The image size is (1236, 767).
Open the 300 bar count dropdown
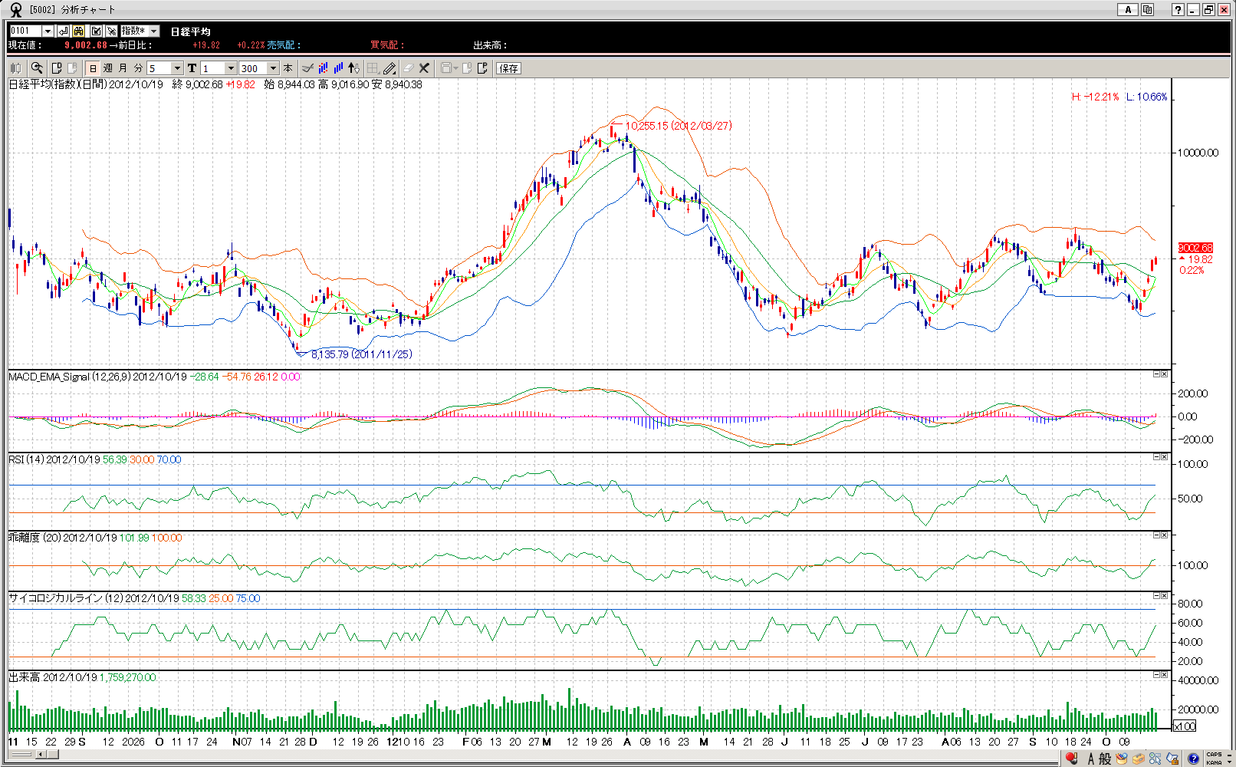[273, 68]
